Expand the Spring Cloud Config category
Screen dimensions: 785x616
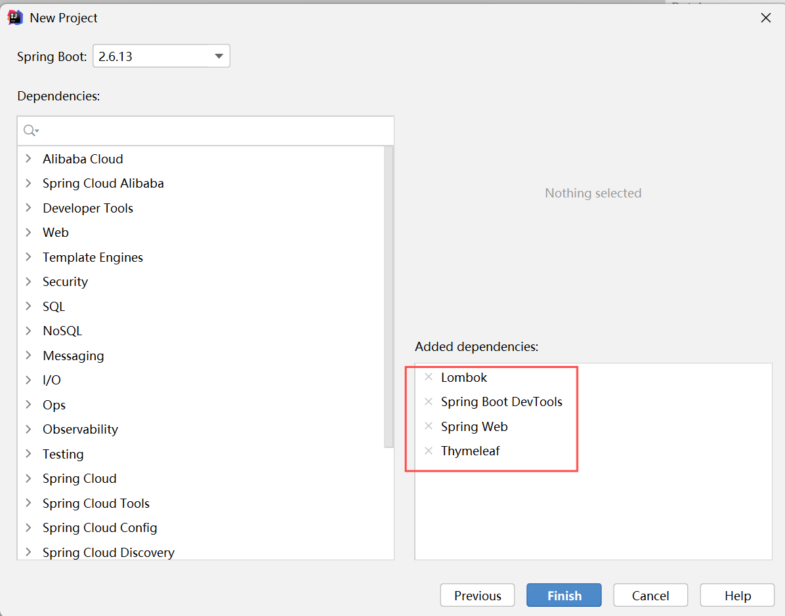pos(28,527)
